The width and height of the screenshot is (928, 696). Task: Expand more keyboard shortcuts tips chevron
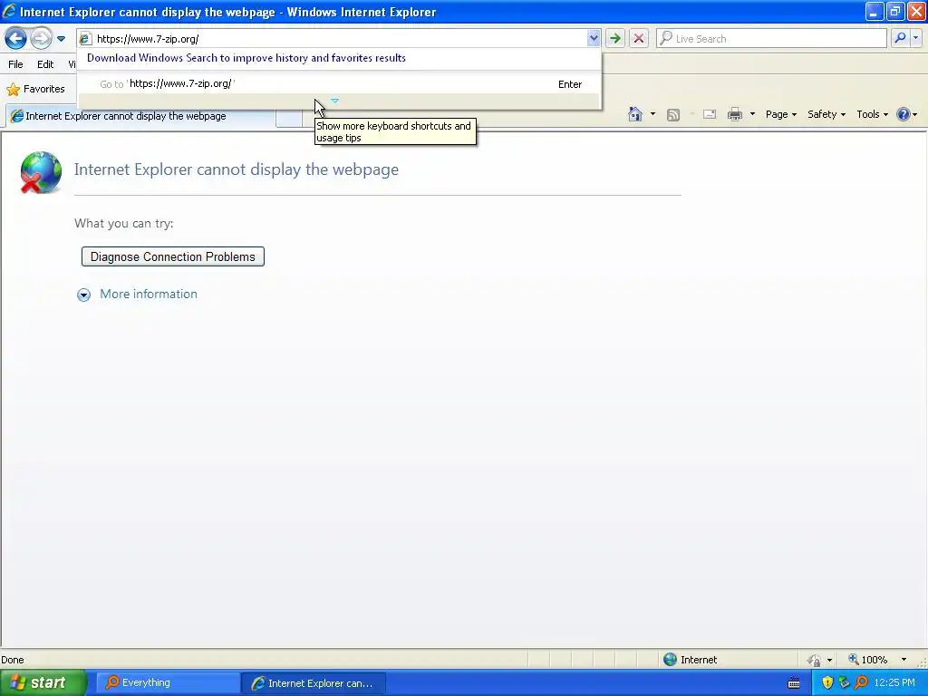(335, 101)
